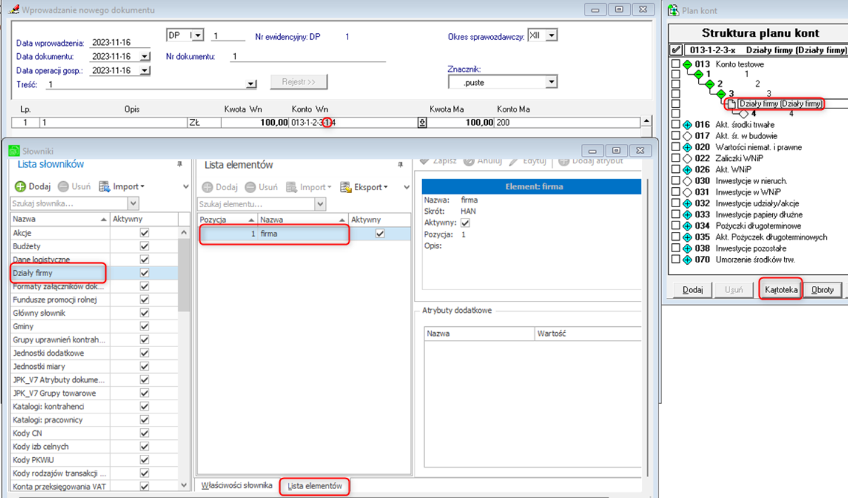Toggle the Aktywny checkbox for Budżety
The width and height of the screenshot is (848, 498).
(144, 246)
